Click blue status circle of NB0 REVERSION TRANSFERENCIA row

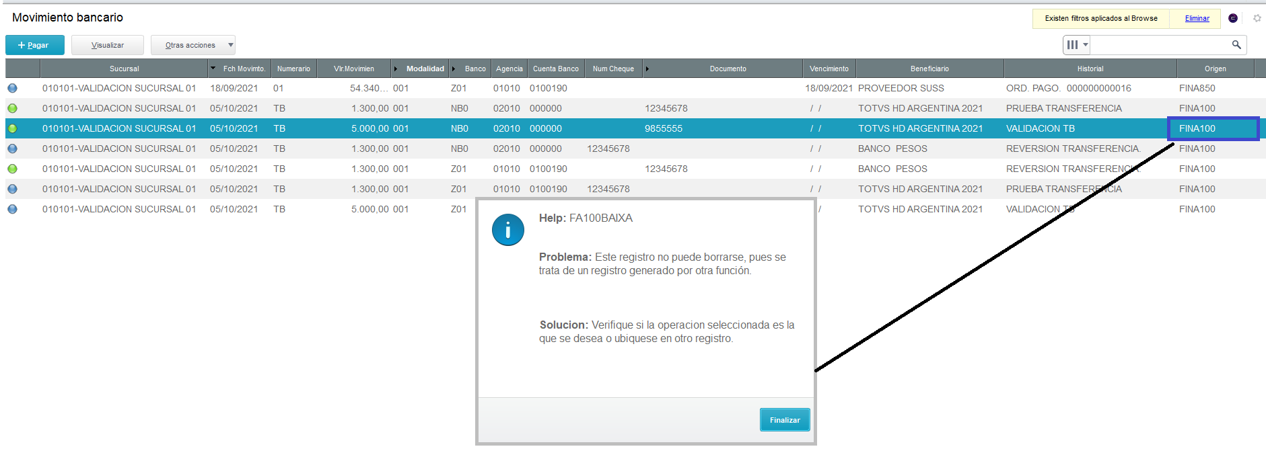click(x=12, y=149)
